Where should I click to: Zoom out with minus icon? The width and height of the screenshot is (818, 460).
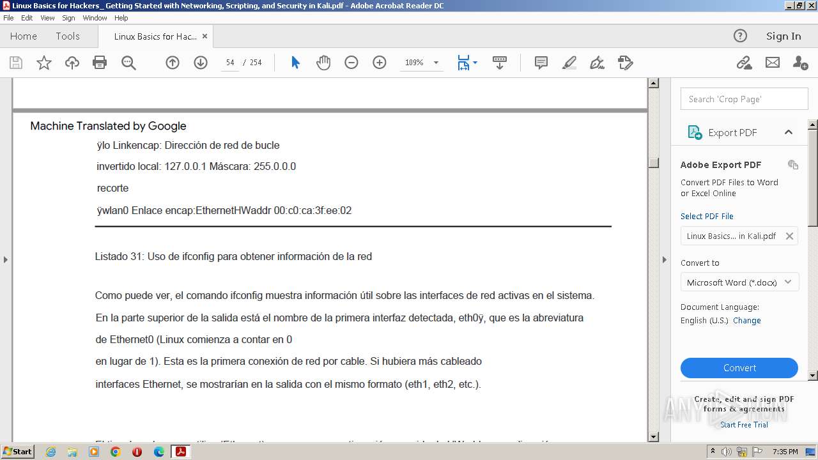click(x=351, y=63)
